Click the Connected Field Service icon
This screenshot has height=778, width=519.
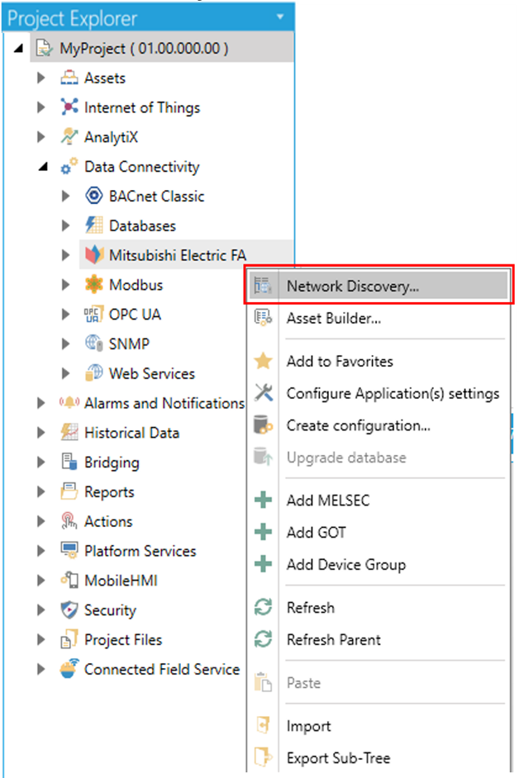point(69,668)
